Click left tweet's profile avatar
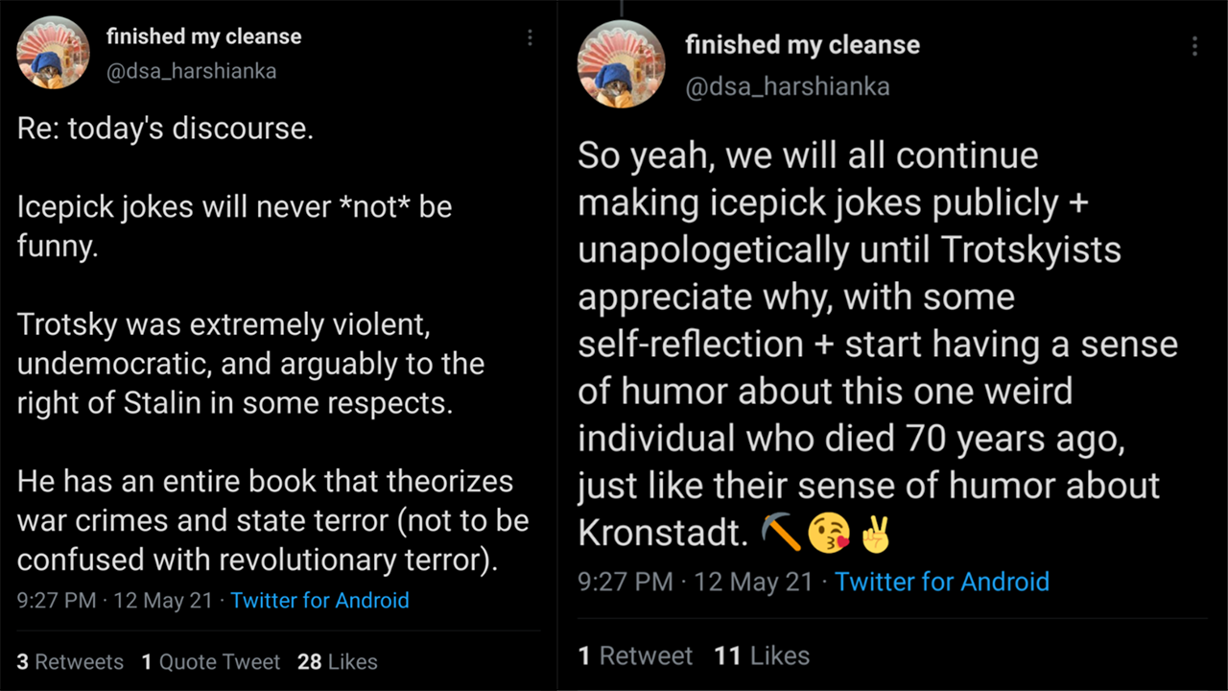1228x691 pixels. pos(54,53)
